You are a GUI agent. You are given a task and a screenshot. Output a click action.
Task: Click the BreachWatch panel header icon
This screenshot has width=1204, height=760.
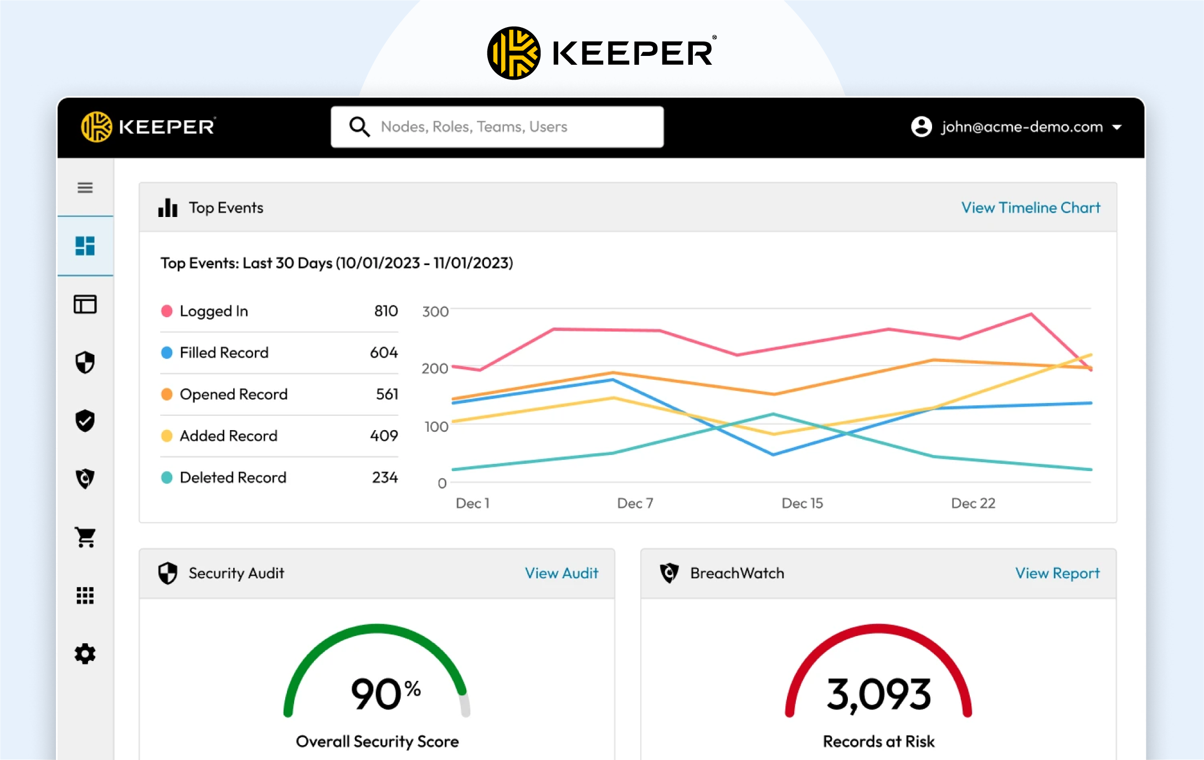coord(669,573)
